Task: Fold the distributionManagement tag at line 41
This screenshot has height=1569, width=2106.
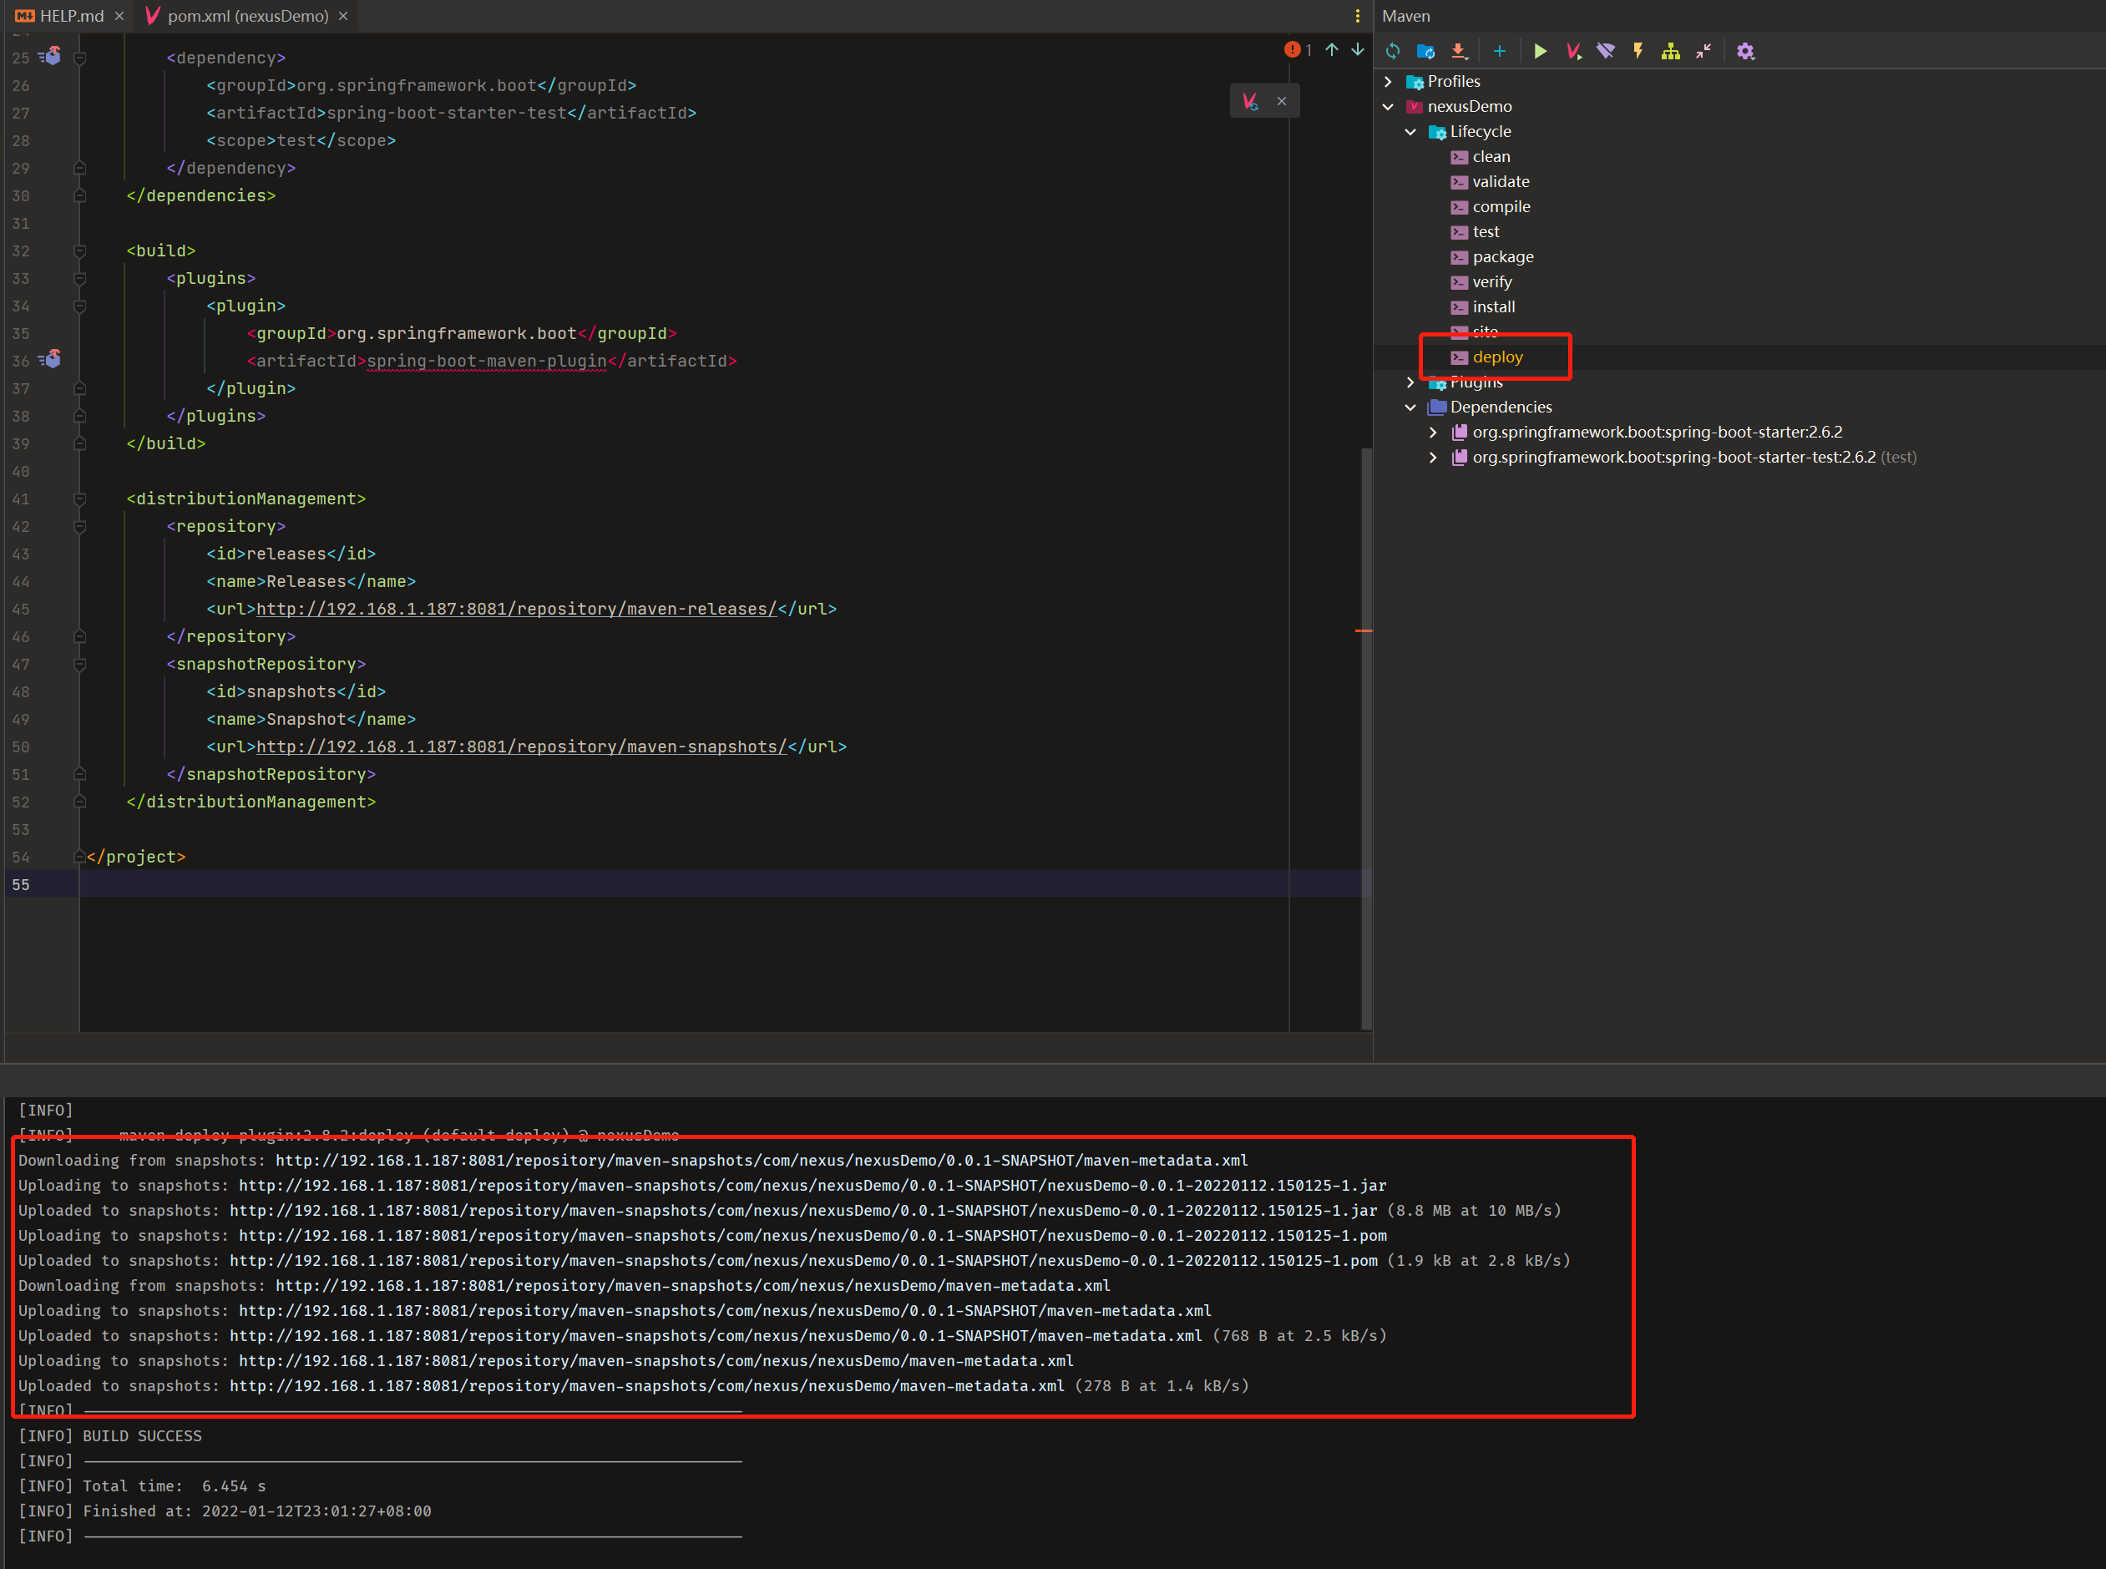Action: (x=80, y=499)
